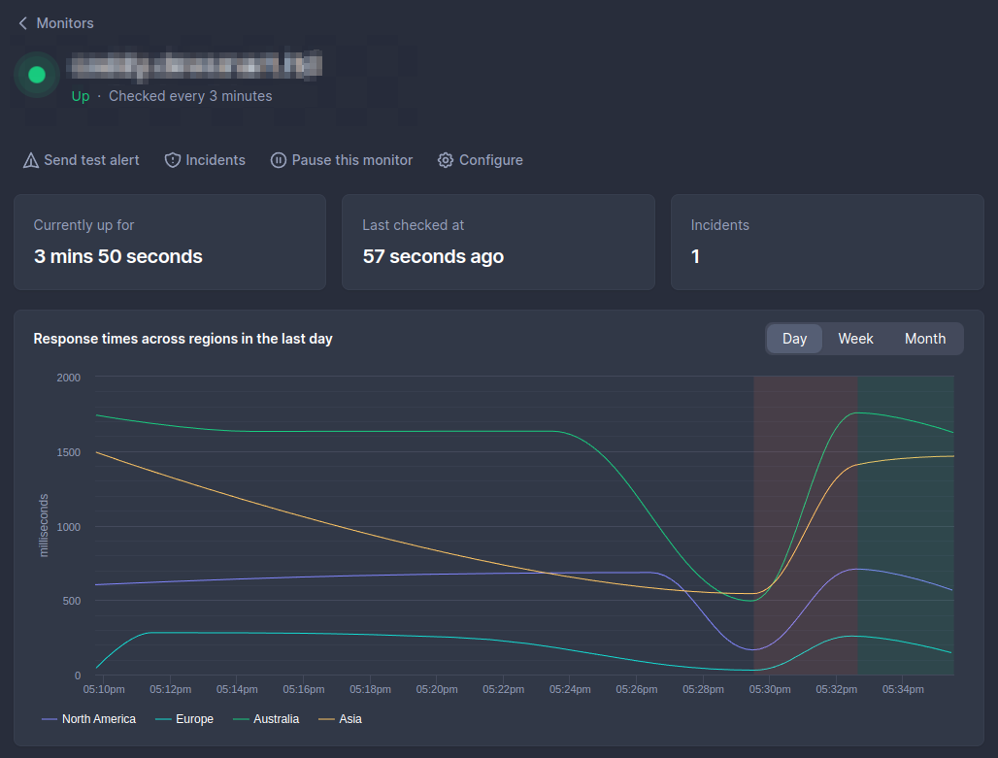Click the Incidents shield icon

173,160
